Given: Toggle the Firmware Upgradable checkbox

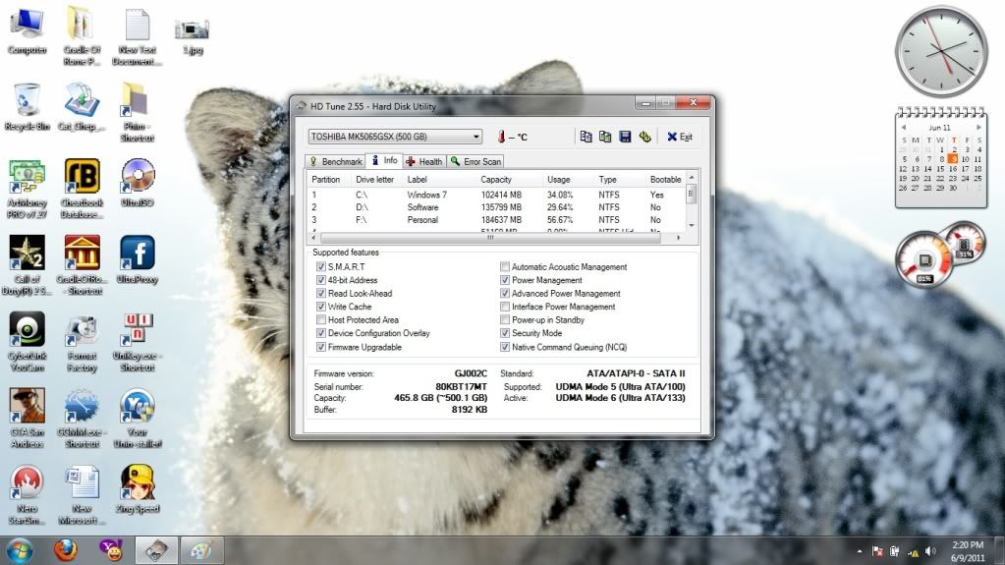Looking at the screenshot, I should 321,347.
